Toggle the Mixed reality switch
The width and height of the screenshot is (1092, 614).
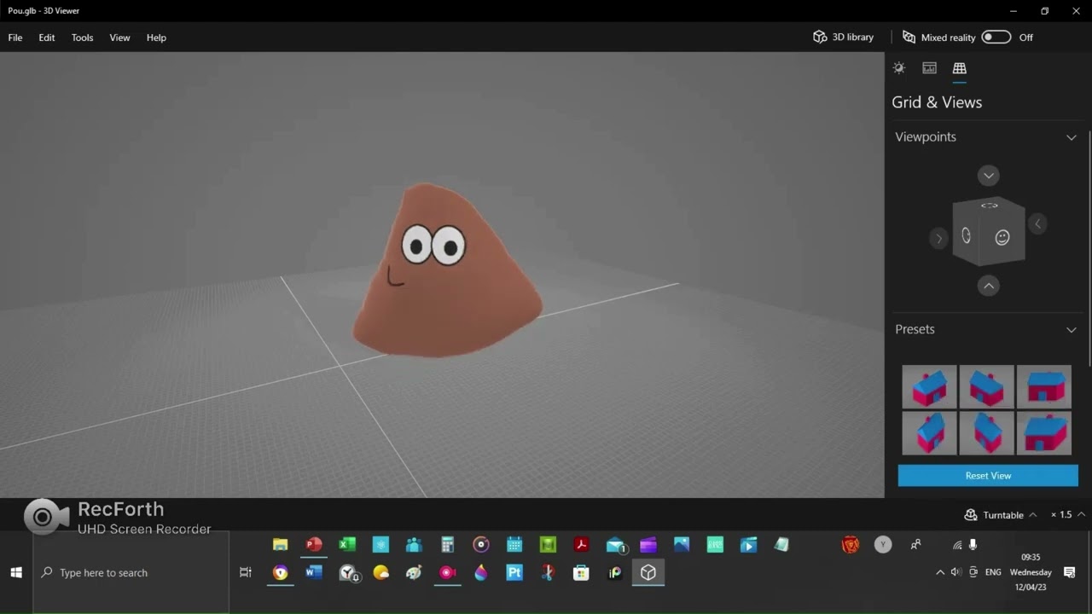(996, 38)
